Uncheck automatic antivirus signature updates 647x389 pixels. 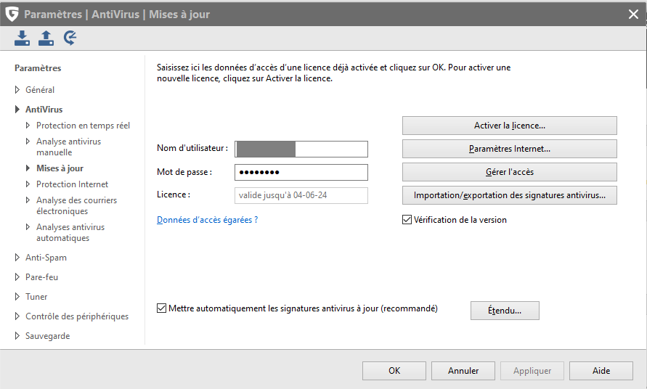point(161,308)
